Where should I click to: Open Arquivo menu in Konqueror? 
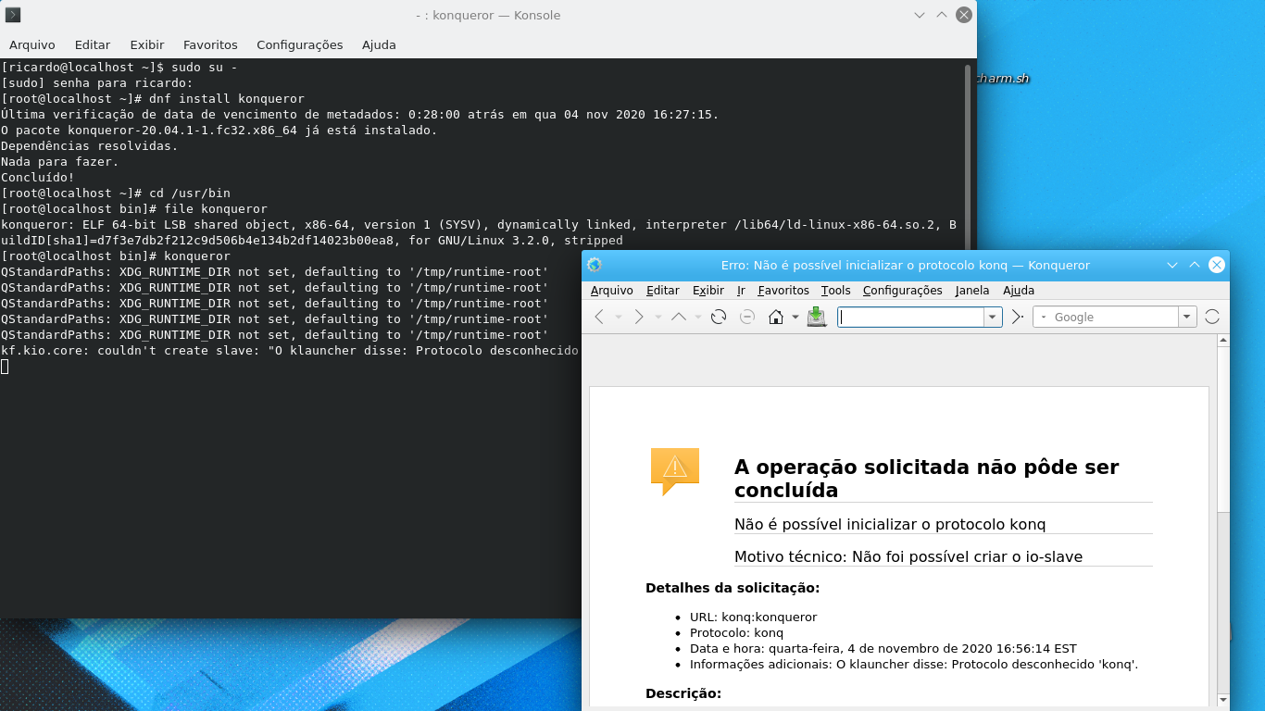612,290
